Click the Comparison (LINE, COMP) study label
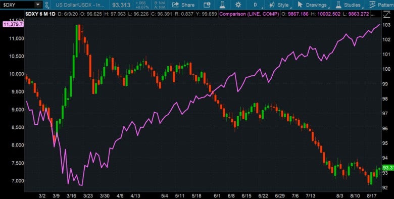The image size is (394, 199). pyautogui.click(x=249, y=14)
